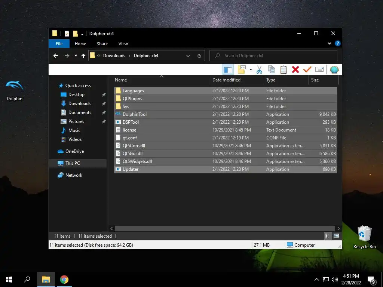Open the File menu

(59, 44)
